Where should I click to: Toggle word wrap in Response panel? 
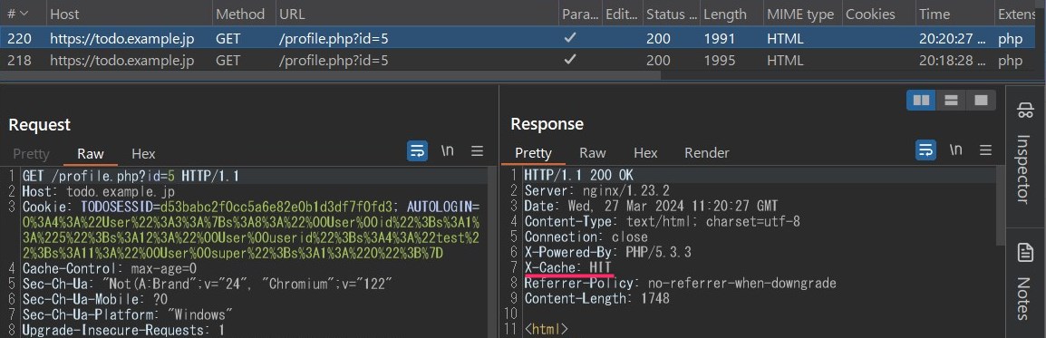click(926, 150)
